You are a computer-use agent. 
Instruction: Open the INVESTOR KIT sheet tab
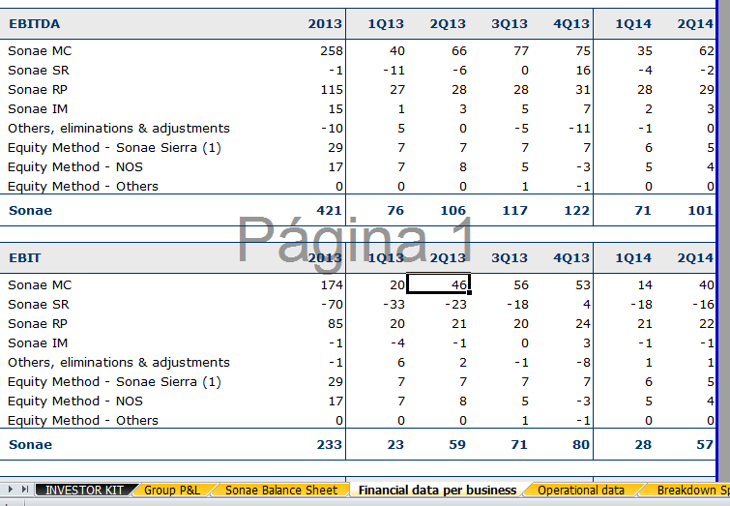84,491
